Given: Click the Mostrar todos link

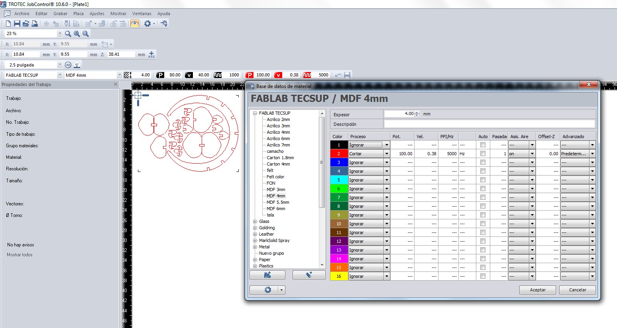Looking at the screenshot, I should pos(20,255).
